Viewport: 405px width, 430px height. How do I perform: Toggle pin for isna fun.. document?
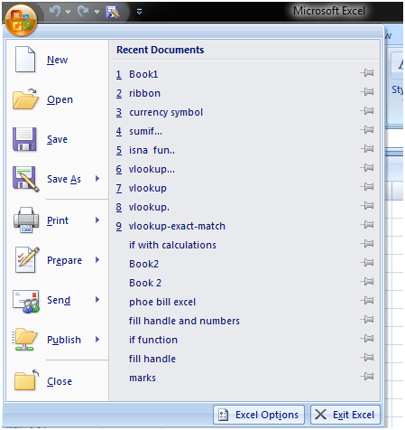[x=367, y=149]
